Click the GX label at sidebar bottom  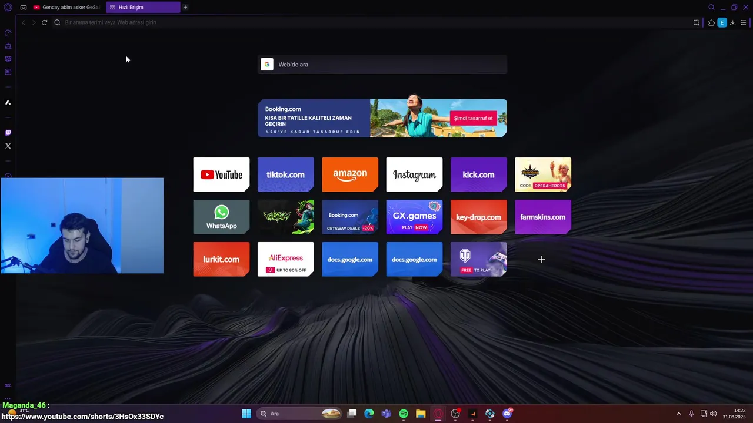[8, 385]
